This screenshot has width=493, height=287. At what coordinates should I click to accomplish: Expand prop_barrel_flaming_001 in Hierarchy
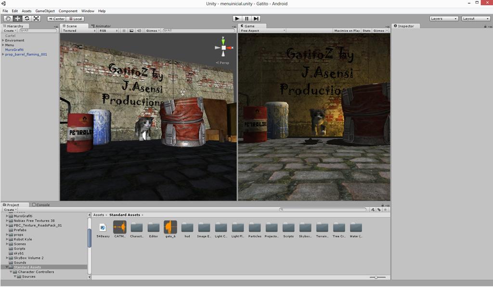pos(3,54)
